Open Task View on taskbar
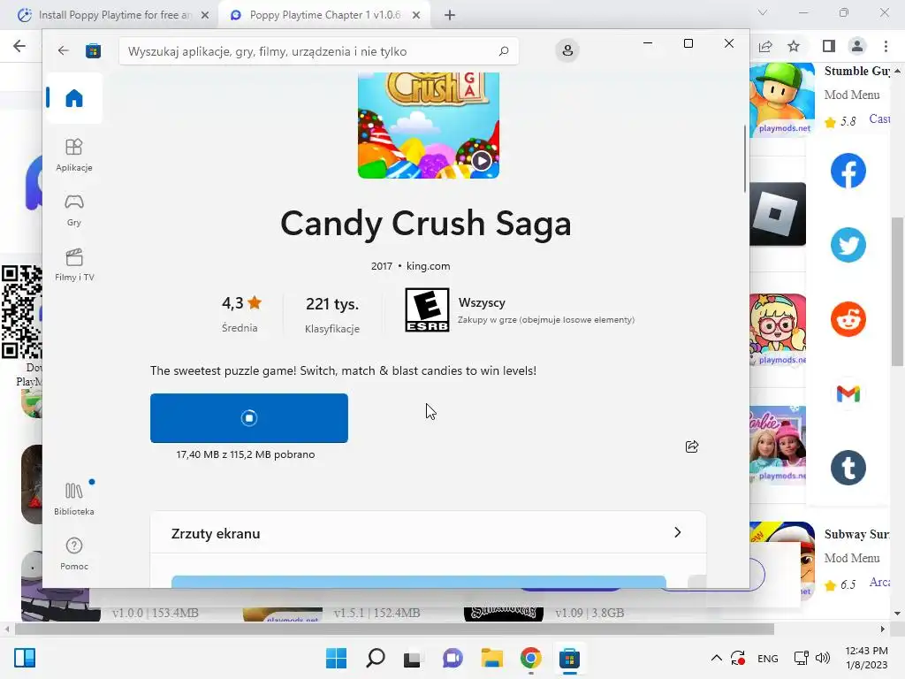Image resolution: width=905 pixels, height=679 pixels. [412, 658]
